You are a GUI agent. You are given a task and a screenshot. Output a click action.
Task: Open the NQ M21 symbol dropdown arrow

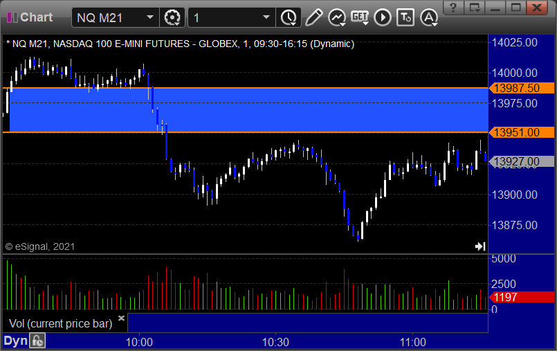pos(150,17)
